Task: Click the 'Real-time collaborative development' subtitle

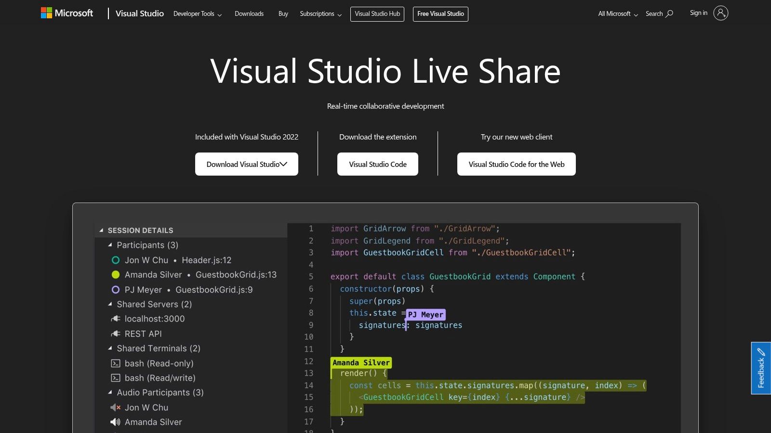Action: click(x=385, y=106)
